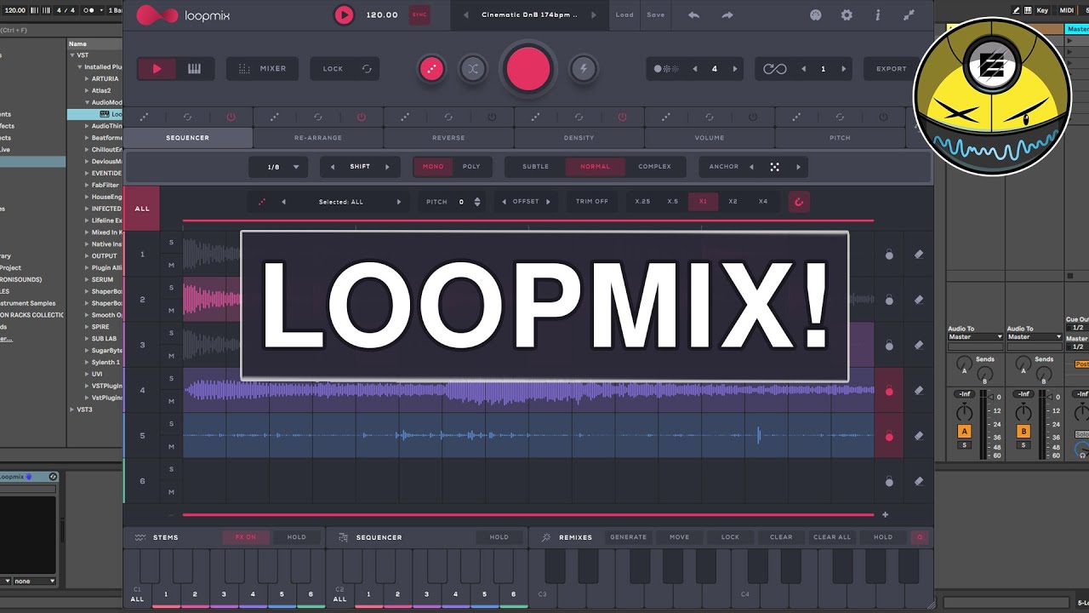Select the SUBTLE complexity option
Viewport: 1089px width, 613px height.
click(536, 167)
